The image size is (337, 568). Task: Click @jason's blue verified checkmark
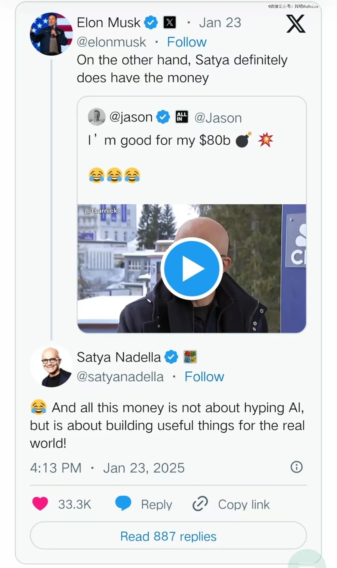coord(163,117)
